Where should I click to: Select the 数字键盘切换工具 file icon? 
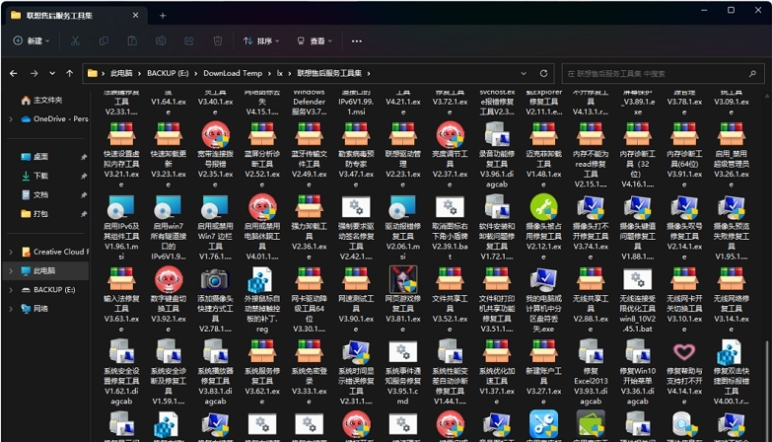tap(167, 279)
